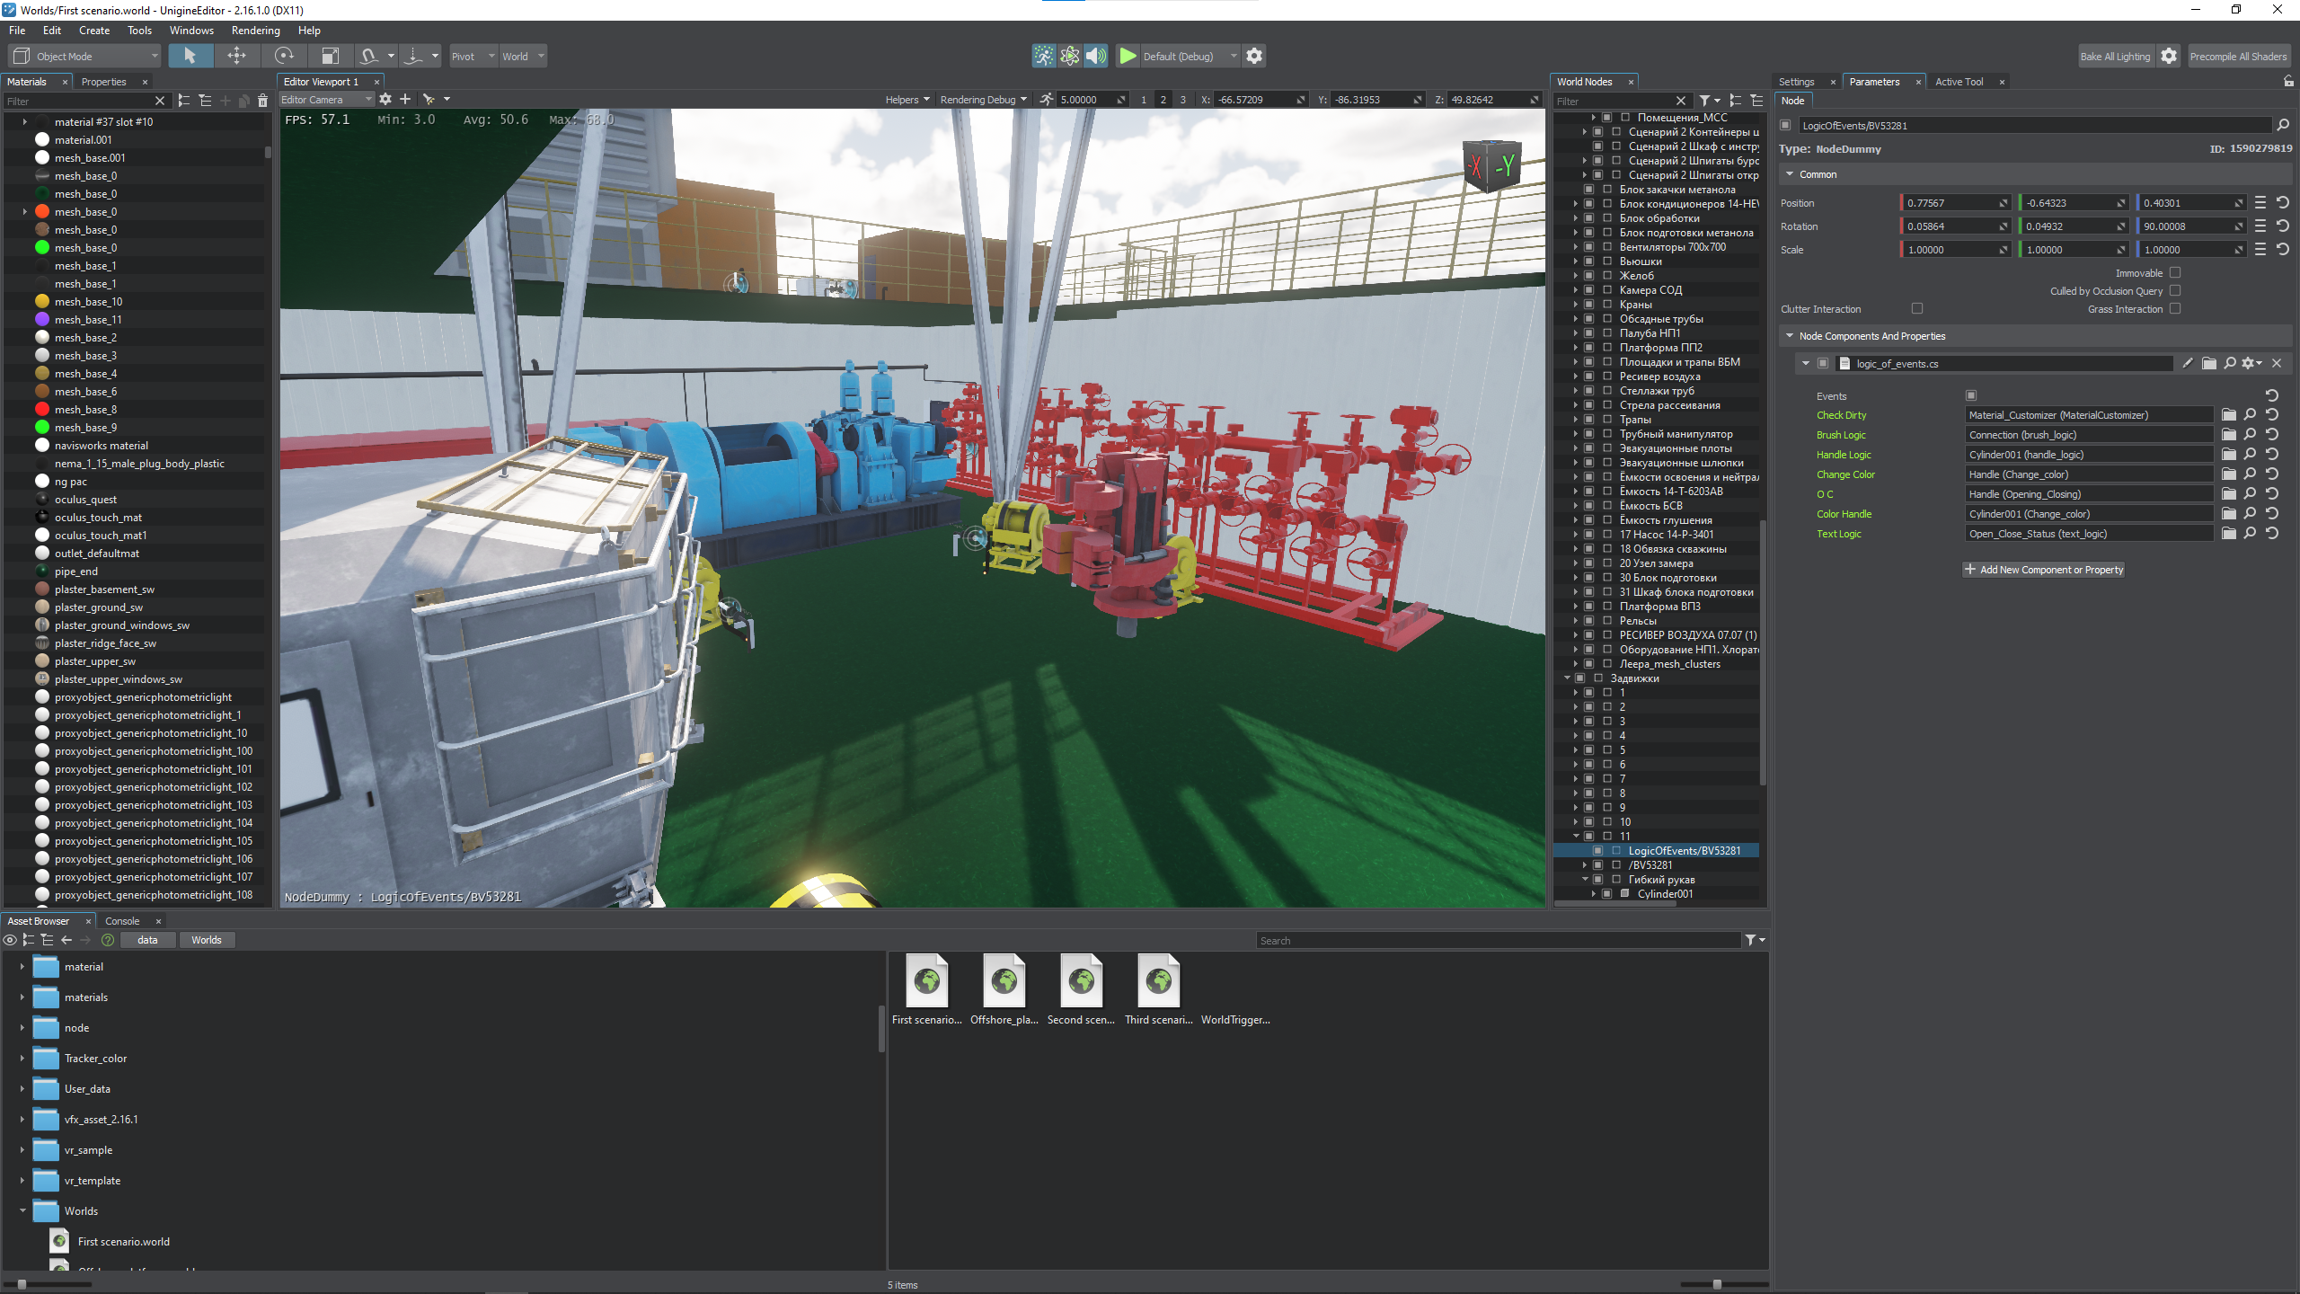
Task: Enable the Immovable checkbox
Action: [2175, 273]
